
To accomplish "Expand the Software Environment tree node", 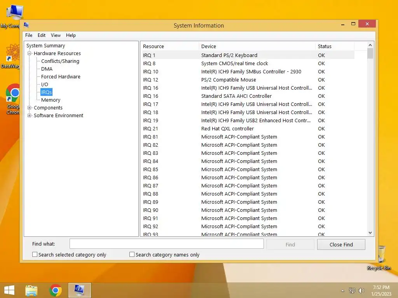I will click(30, 116).
